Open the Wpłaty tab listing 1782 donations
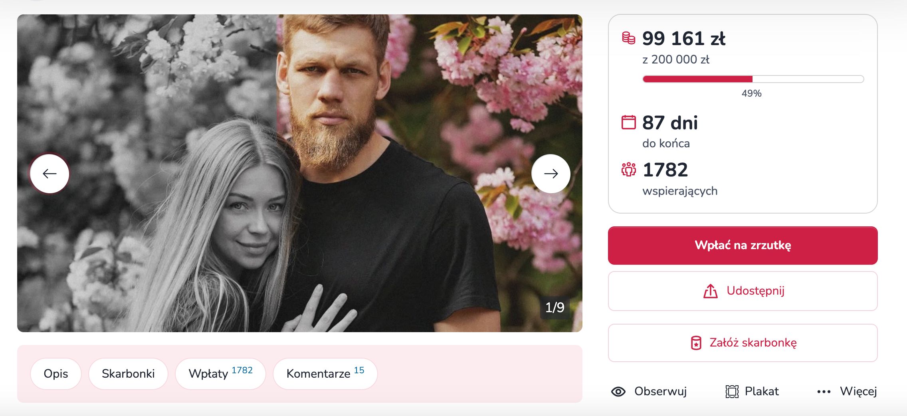Image resolution: width=907 pixels, height=416 pixels. (220, 374)
